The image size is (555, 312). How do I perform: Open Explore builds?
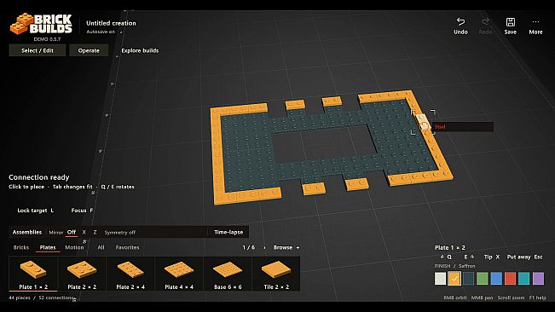point(140,50)
